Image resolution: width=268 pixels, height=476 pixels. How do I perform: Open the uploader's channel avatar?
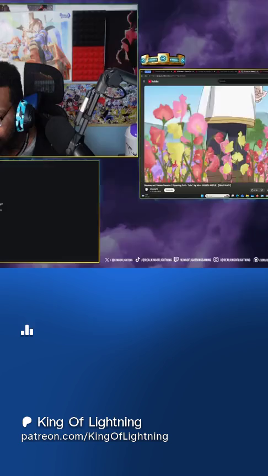pos(146,190)
